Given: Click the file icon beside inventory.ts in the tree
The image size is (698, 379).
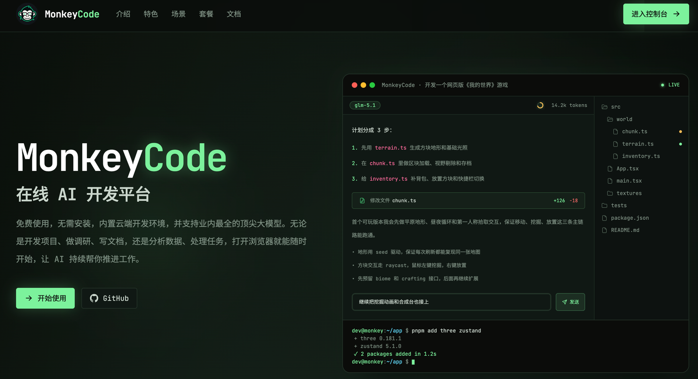Looking at the screenshot, I should (x=616, y=156).
